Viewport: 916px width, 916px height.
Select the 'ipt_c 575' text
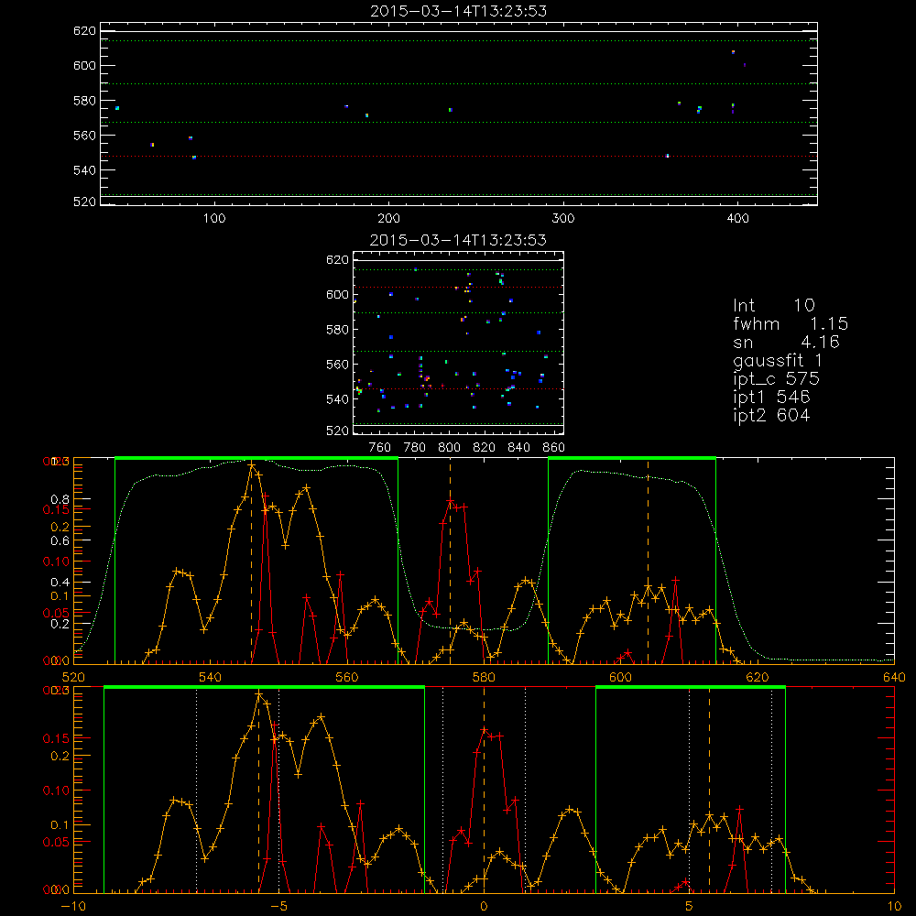point(777,379)
